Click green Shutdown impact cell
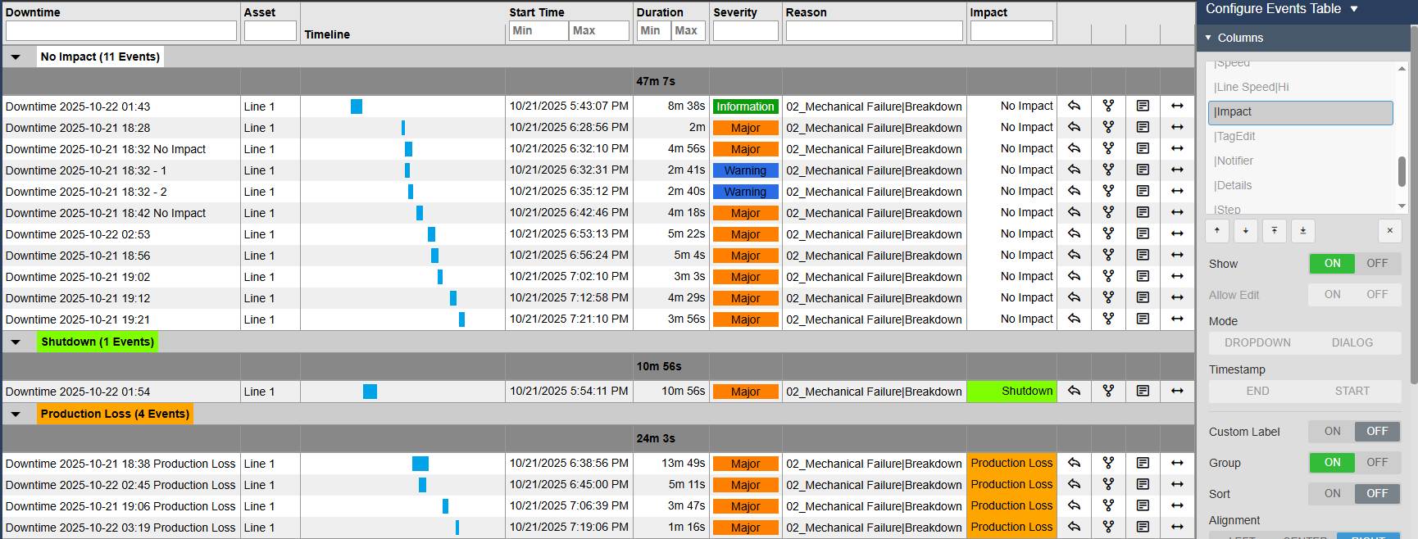Viewport: 1418px width, 539px height. pos(1011,391)
